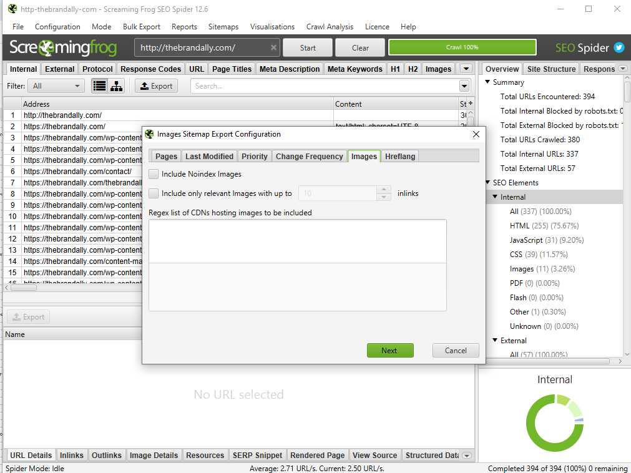Show more right panel tabs arrow
Viewport: 631px width, 473px height.
623,69
